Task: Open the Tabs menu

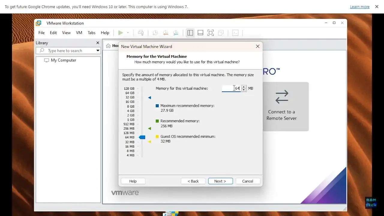Action: point(91,33)
